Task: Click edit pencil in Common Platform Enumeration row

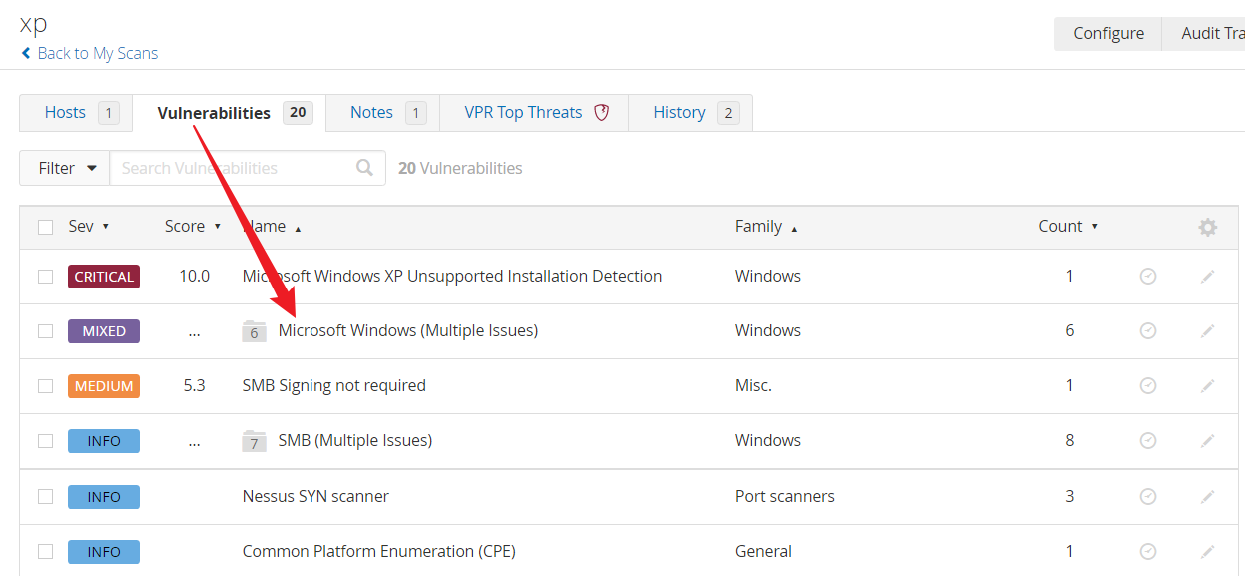Action: [1208, 552]
